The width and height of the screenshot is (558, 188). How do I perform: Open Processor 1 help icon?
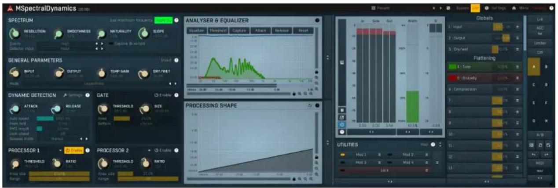88,150
